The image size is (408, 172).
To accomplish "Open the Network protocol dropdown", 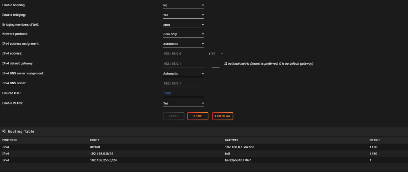I will [184, 34].
